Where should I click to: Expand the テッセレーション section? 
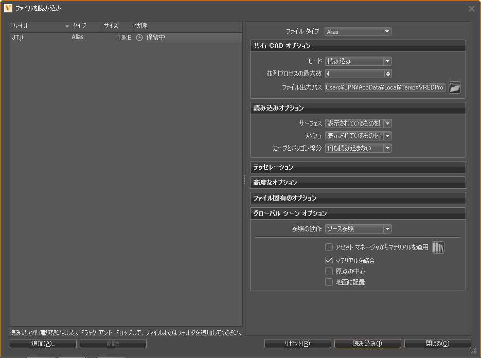pos(358,167)
